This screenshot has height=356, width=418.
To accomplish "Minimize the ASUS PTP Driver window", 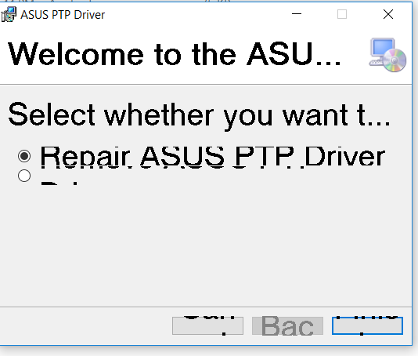I will click(297, 14).
